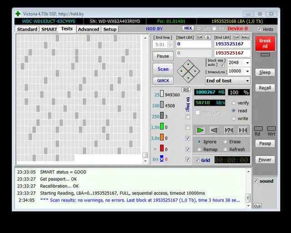Click the green 1,0s block swatch

(x=162, y=126)
